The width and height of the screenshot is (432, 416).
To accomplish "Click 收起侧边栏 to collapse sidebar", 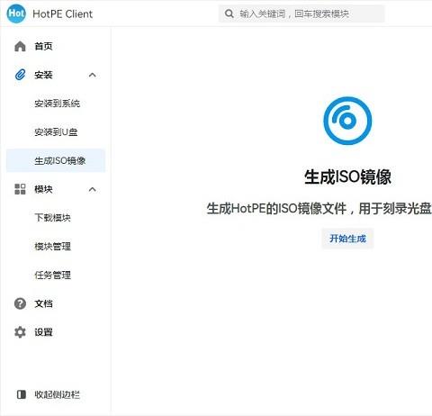I will coord(57,394).
